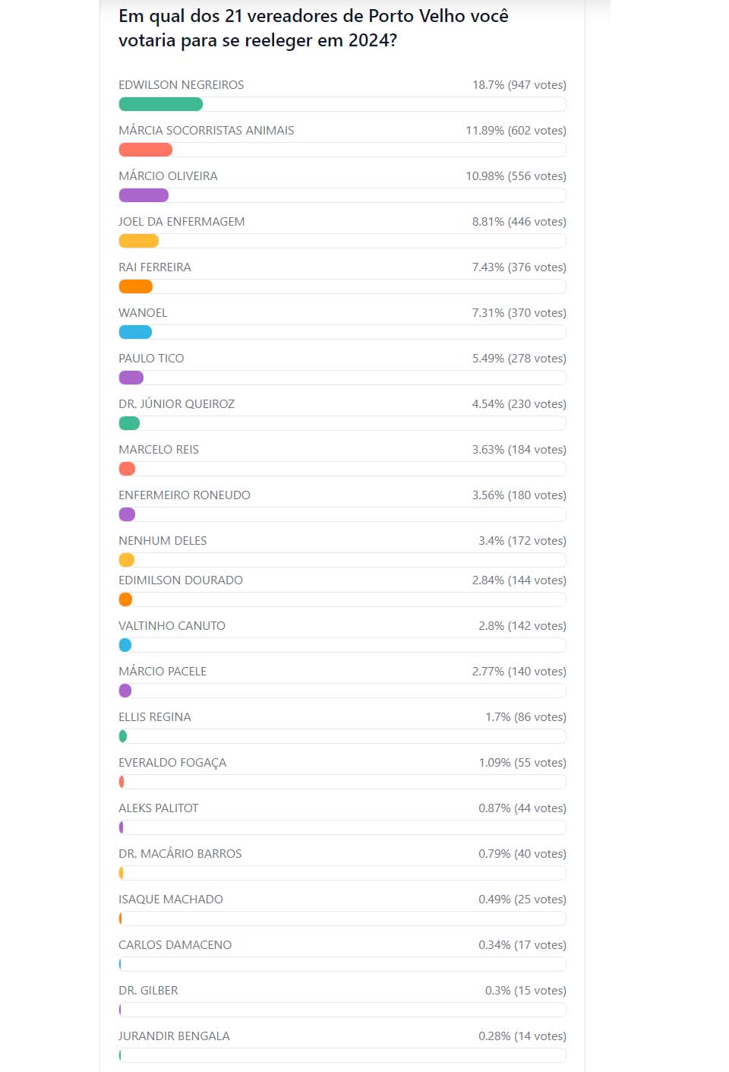Viewport: 729px width, 1072px height.
Task: Click the 0.79% (40 votes) result text
Action: [522, 854]
